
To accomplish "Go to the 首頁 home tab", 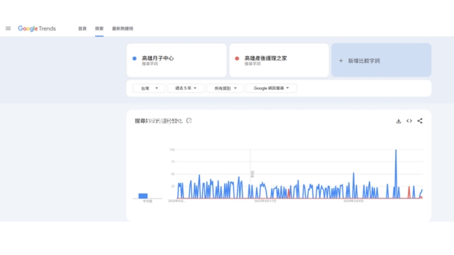I will (x=82, y=28).
